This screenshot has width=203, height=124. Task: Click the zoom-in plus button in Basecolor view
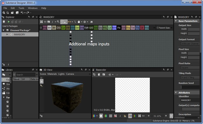[166, 116]
